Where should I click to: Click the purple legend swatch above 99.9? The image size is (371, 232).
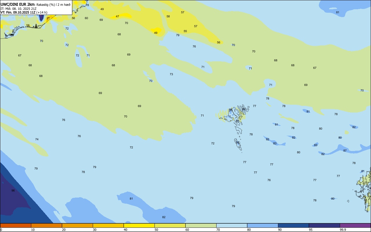point(355,225)
